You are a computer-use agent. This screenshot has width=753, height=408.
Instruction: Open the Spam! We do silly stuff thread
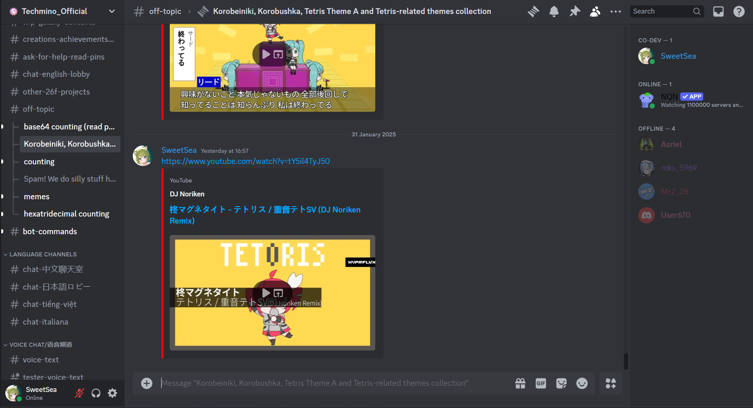69,179
